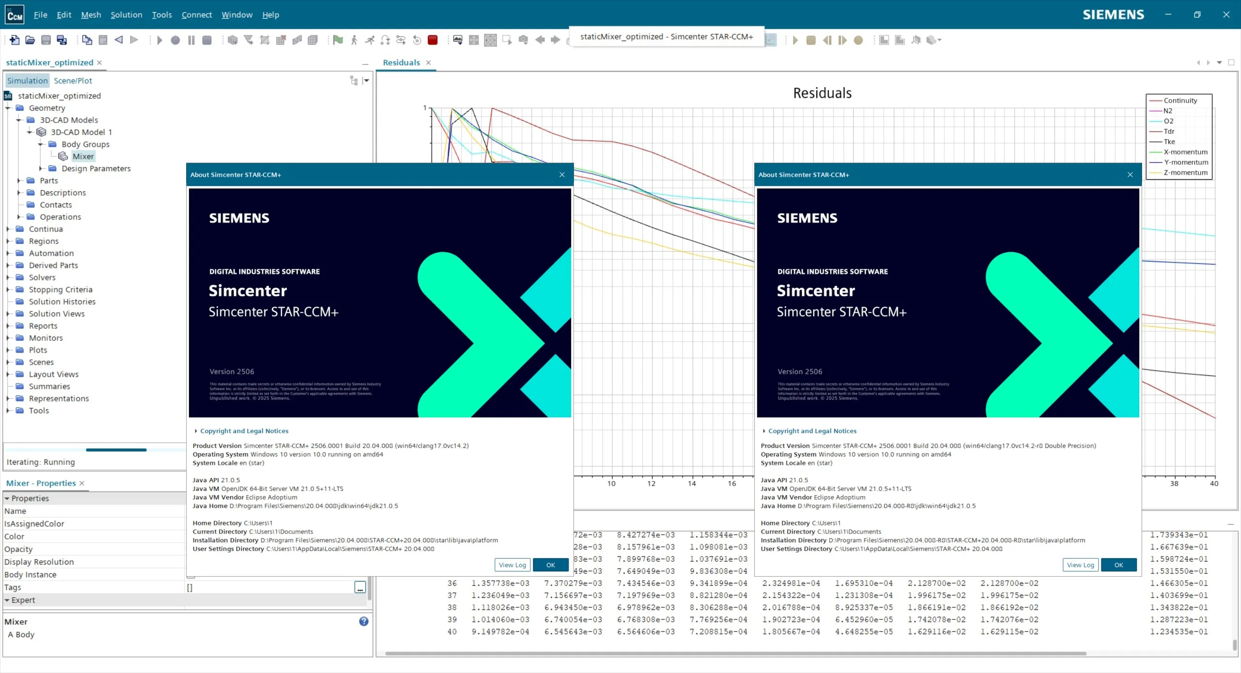Image resolution: width=1241 pixels, height=673 pixels.
Task: Click the Tags value field
Action: [x=270, y=587]
